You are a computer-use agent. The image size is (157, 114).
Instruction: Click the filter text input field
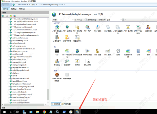[65, 20]
